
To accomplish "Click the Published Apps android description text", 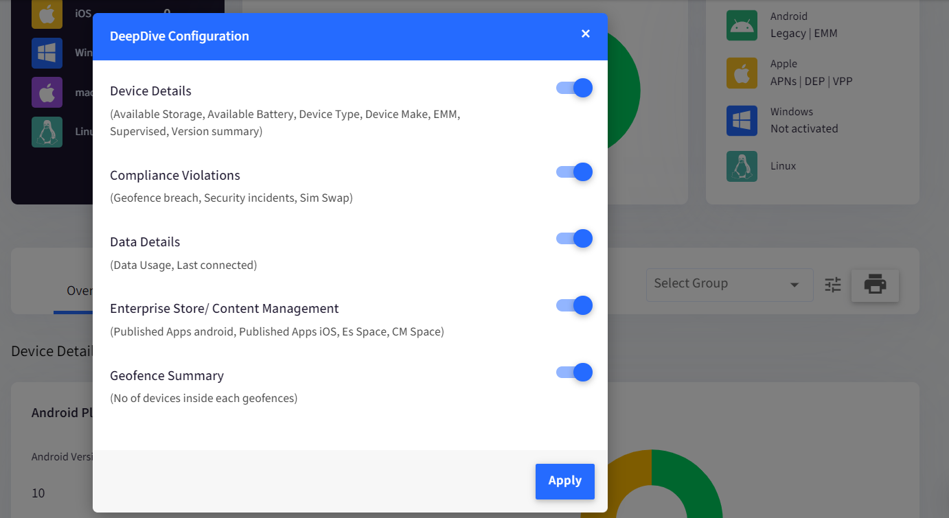I will (x=277, y=332).
